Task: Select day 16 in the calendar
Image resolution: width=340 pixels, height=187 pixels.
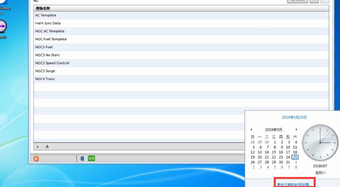Action: 281,152
